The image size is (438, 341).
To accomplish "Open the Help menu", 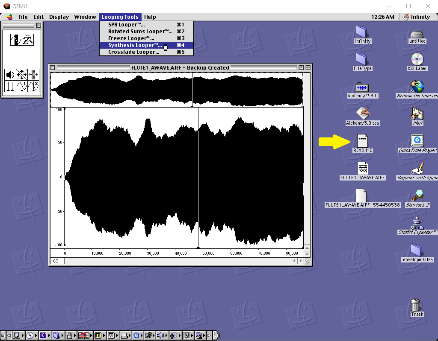I will [150, 17].
